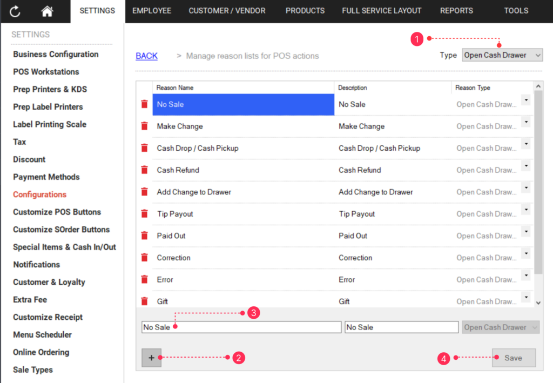Open Reason Type dropdown for Cash Drop row
Screen dimensions: 553x383
point(526,144)
